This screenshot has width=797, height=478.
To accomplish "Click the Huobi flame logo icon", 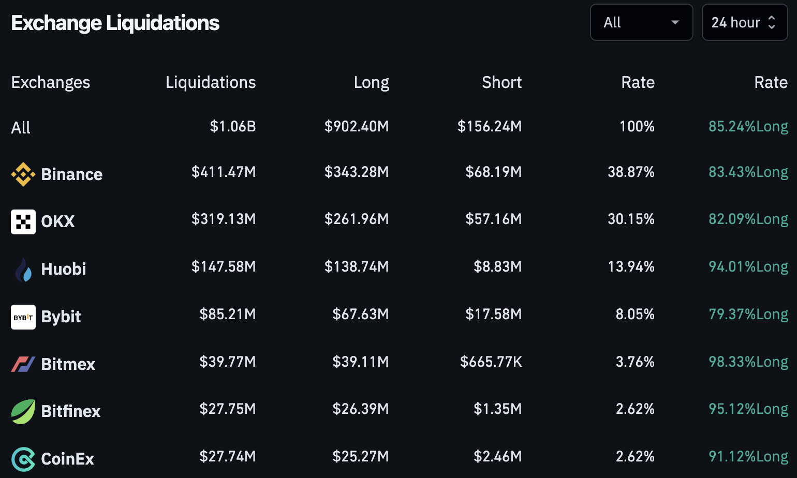I will [23, 270].
